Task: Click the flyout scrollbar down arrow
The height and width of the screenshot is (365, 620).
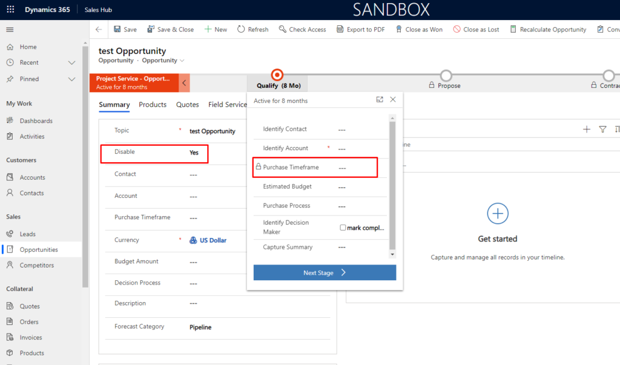Action: point(392,255)
